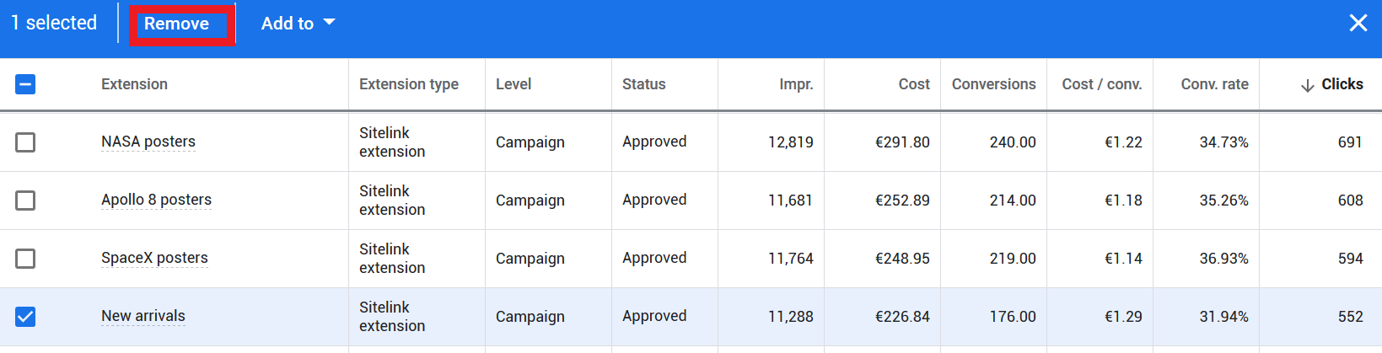The height and width of the screenshot is (353, 1382).
Task: Open the New arrivals extension link
Action: [x=143, y=316]
